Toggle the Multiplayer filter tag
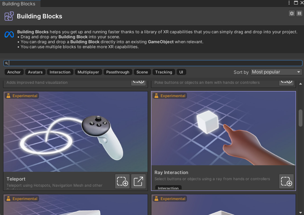 pyautogui.click(x=88, y=72)
